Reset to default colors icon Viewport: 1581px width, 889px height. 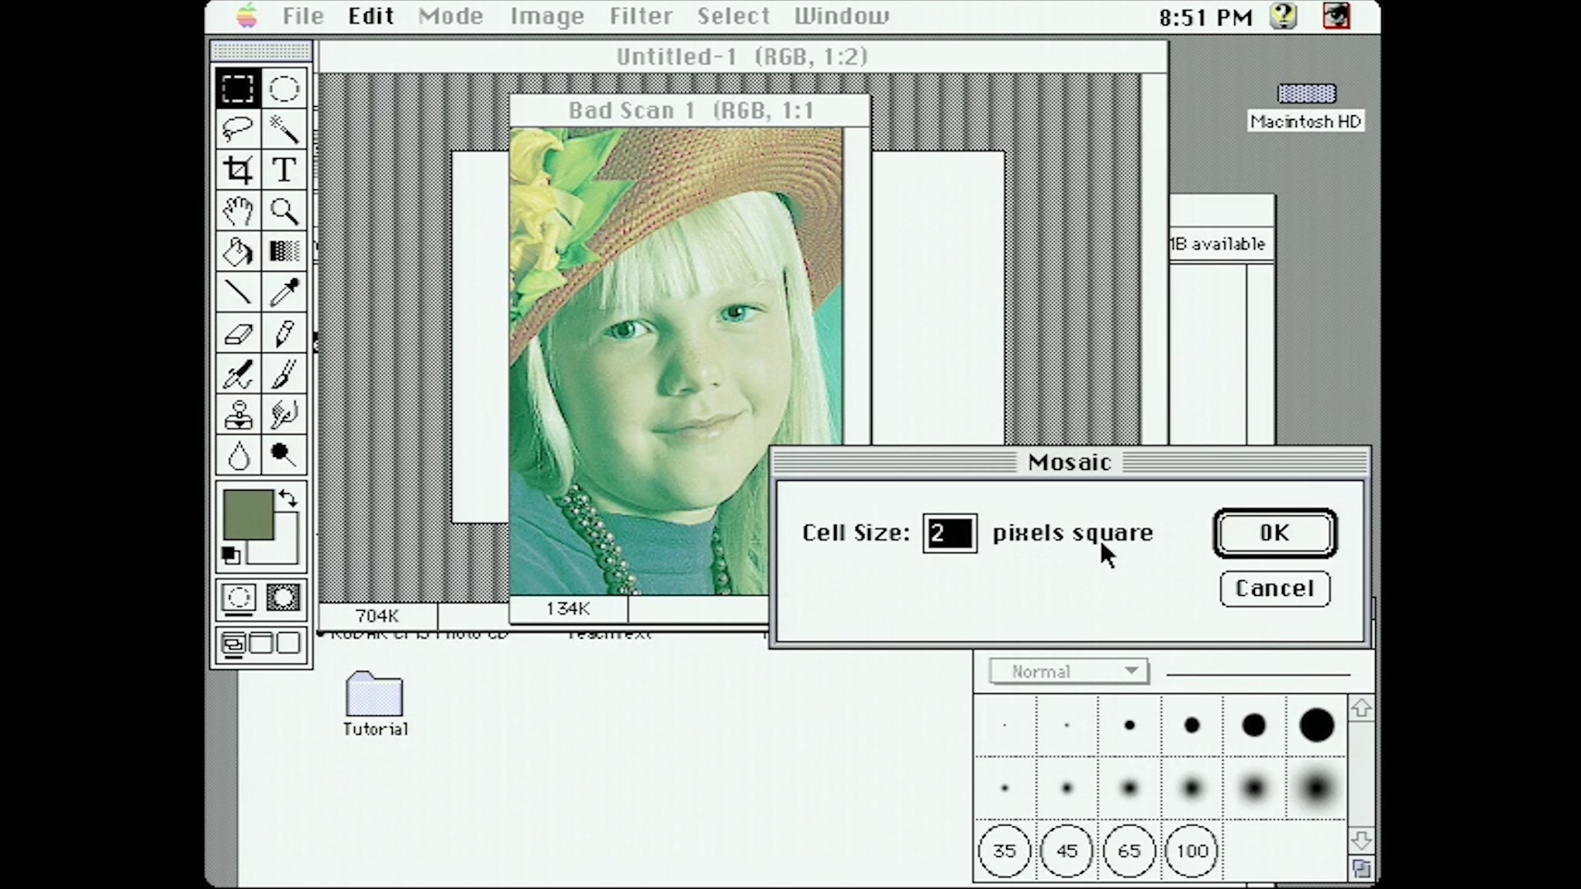tap(231, 556)
